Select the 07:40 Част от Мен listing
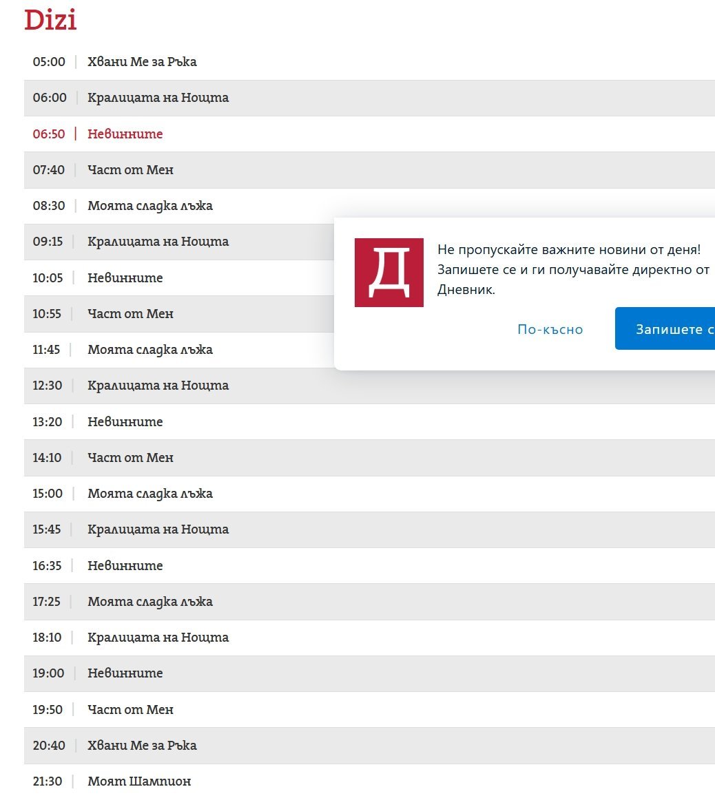Viewport: 715px width, 798px height. pos(130,170)
